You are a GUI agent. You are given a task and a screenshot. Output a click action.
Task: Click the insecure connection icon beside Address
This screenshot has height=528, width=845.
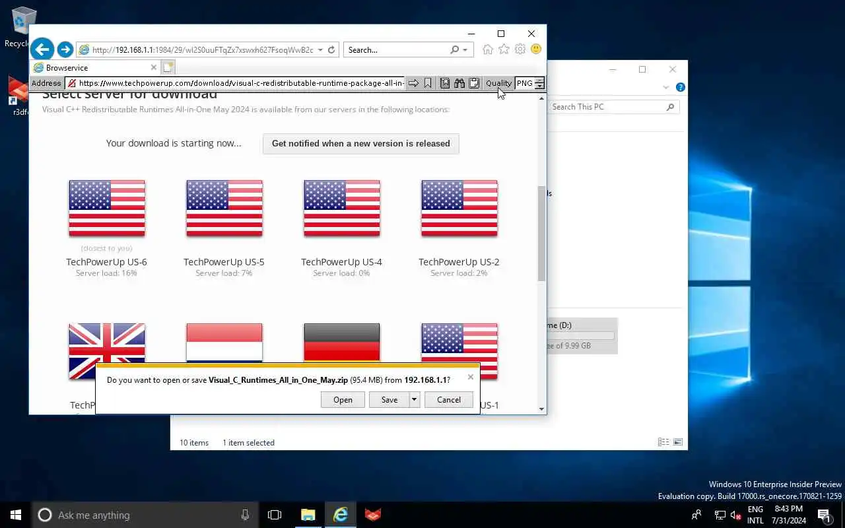(71, 83)
